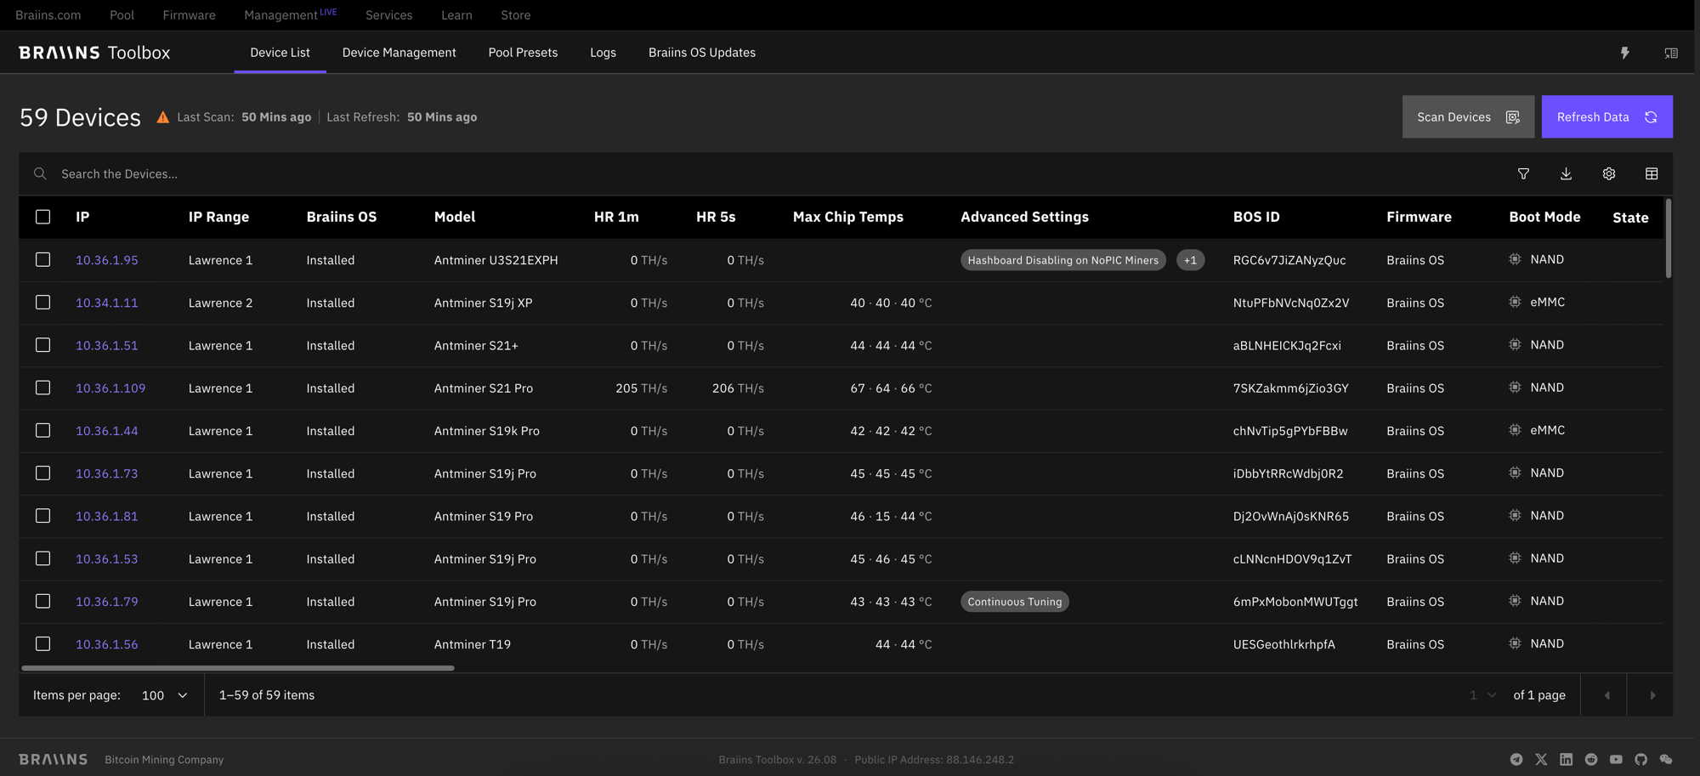The width and height of the screenshot is (1700, 776).
Task: Click the chip icon for 10.36.1.44 boot mode
Action: pyautogui.click(x=1515, y=430)
